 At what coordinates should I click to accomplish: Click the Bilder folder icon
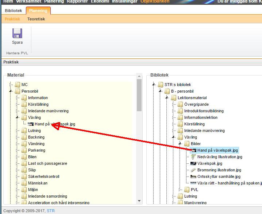(186, 144)
